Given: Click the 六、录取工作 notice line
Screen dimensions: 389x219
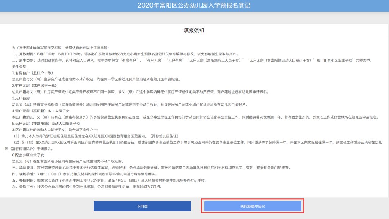Looking at the screenshot, I should (x=86, y=187).
